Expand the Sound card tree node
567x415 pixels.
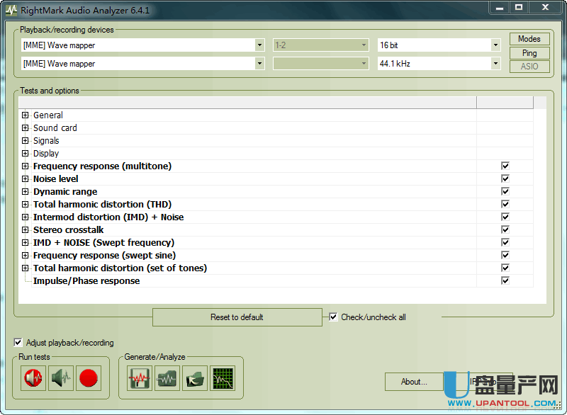(26, 128)
